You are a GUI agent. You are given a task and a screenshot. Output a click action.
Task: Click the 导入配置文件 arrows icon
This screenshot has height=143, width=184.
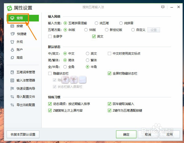pos(12,97)
